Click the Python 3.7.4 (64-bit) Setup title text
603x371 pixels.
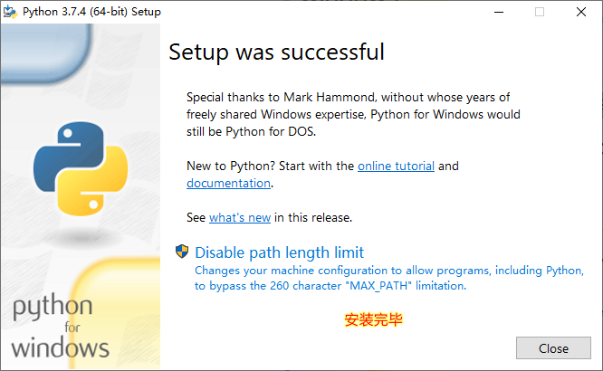91,12
